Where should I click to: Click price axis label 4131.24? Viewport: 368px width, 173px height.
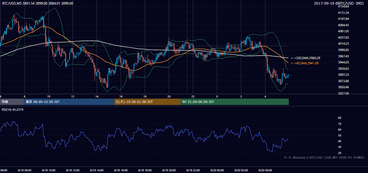(x=344, y=13)
